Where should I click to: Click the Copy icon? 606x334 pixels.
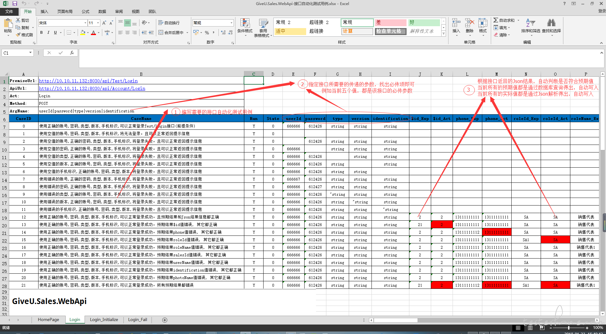coord(18,27)
